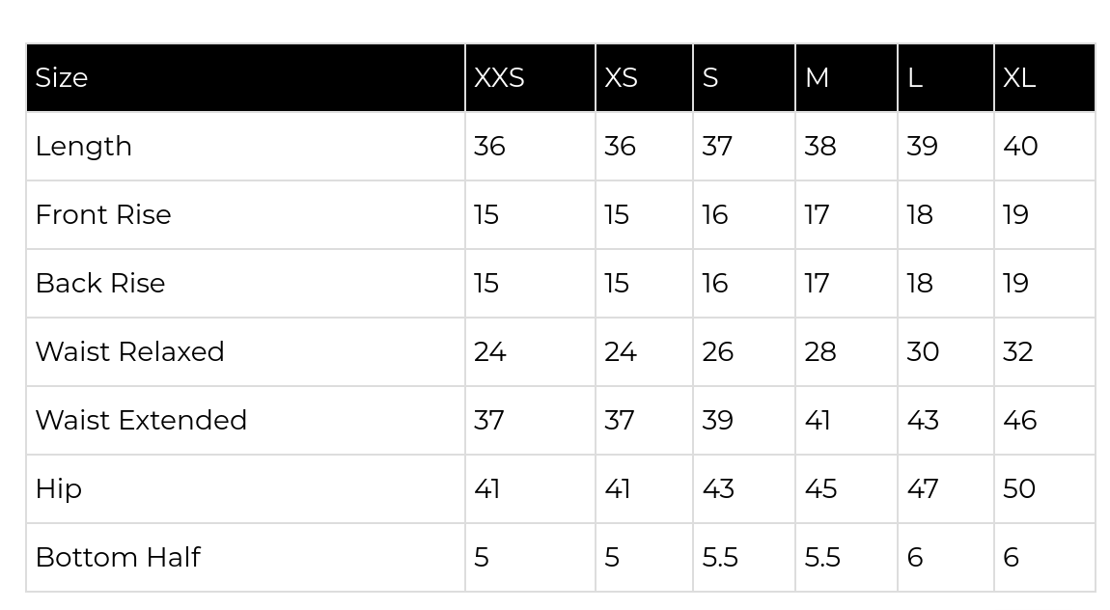1110x610 pixels.
Task: Click the Waist Relaxed row label
Action: (x=129, y=351)
